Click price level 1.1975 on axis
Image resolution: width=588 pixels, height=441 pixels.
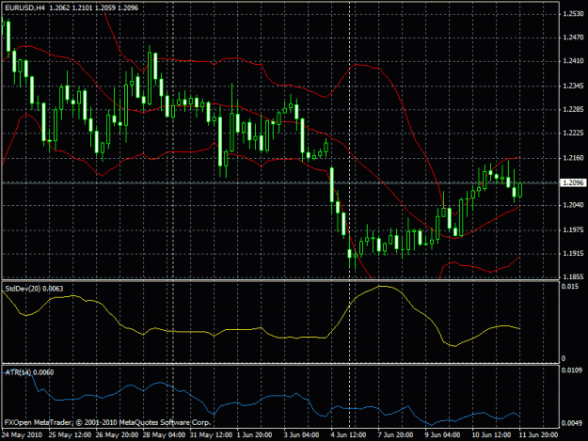click(573, 230)
